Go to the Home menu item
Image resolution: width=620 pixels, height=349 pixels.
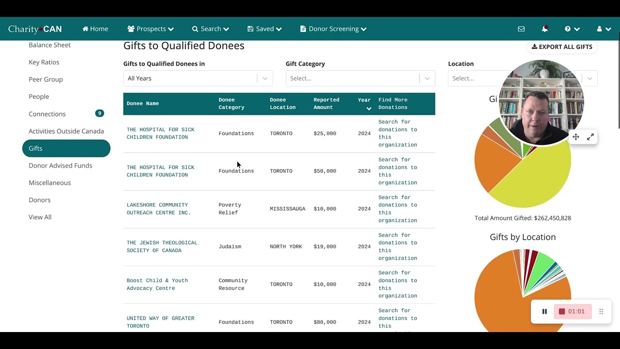95,29
